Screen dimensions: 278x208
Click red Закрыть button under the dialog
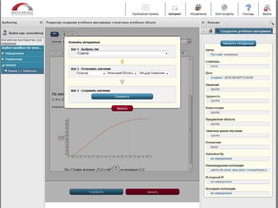point(122,108)
